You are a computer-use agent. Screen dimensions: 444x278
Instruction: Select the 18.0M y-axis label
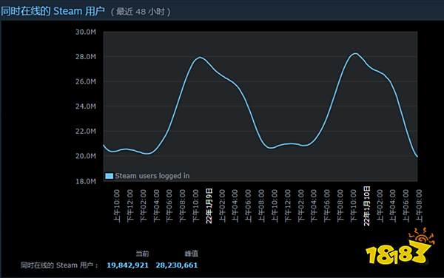tap(86, 181)
